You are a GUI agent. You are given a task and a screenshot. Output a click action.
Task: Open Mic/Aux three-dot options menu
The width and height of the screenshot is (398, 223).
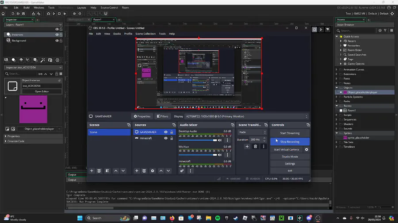click(x=227, y=155)
